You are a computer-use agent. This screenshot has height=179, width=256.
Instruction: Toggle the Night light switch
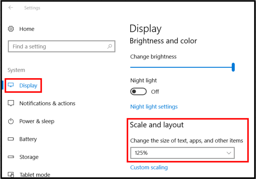138,92
